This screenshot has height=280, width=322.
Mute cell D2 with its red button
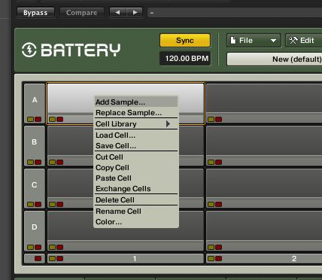pos(218,247)
